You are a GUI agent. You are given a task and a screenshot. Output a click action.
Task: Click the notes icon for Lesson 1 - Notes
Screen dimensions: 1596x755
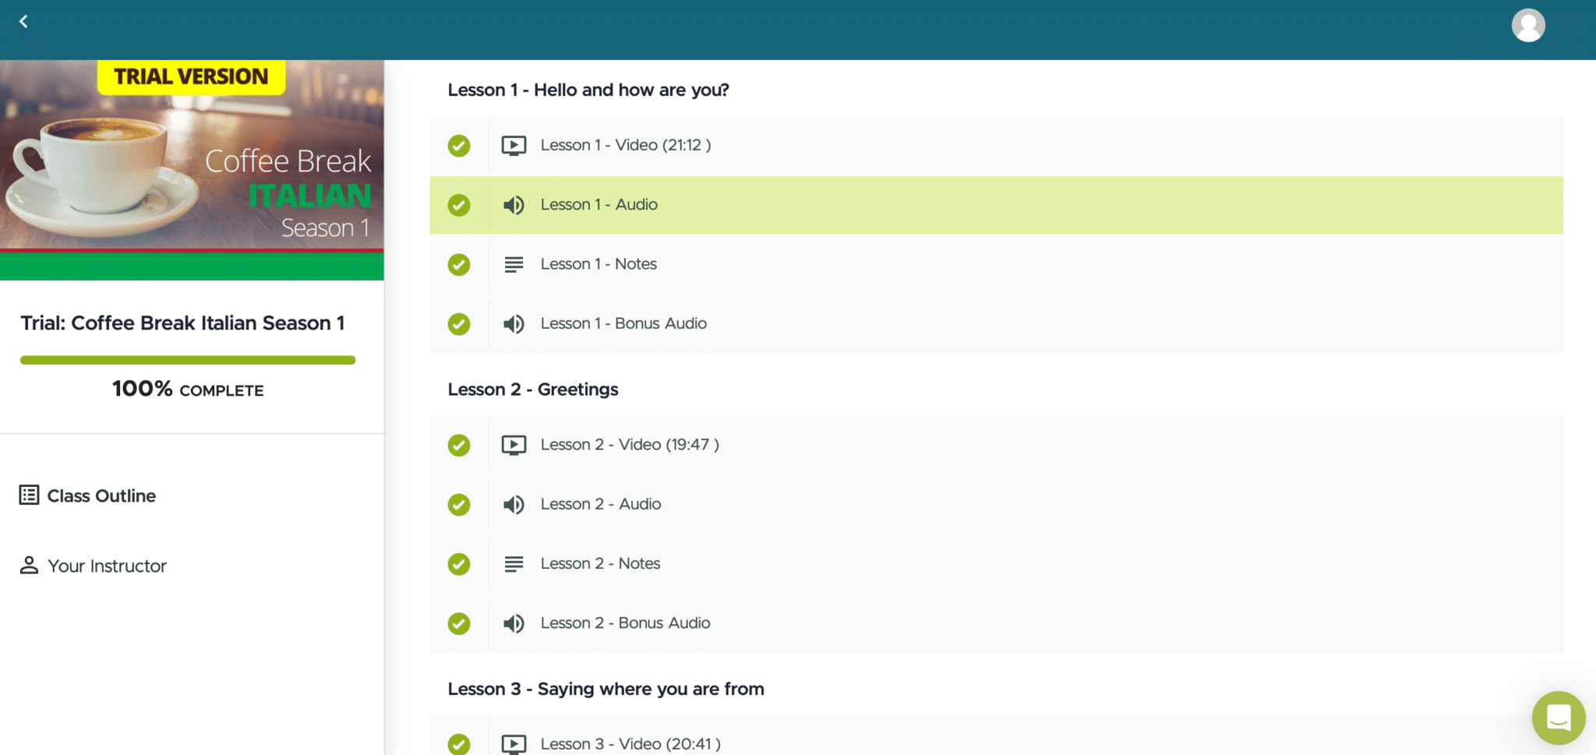(514, 265)
